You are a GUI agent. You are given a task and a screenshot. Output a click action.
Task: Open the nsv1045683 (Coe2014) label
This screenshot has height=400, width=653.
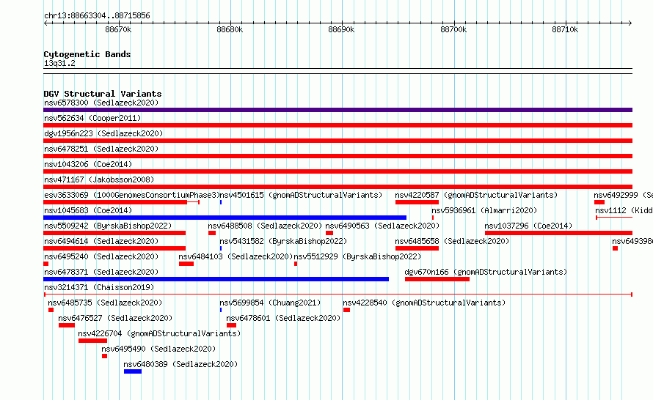pos(88,210)
